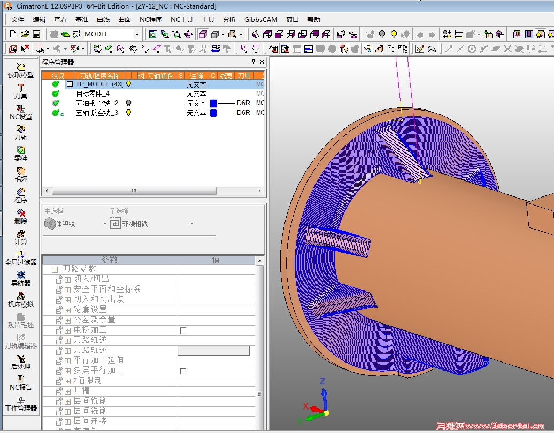Open the MODEL dropdown in toolbar

coord(137,34)
